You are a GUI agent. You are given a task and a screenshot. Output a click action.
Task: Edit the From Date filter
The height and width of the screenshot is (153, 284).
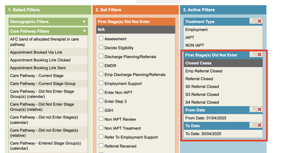pos(252,109)
